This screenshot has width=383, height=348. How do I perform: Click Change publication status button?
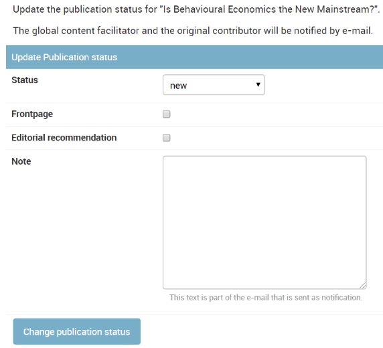[77, 331]
